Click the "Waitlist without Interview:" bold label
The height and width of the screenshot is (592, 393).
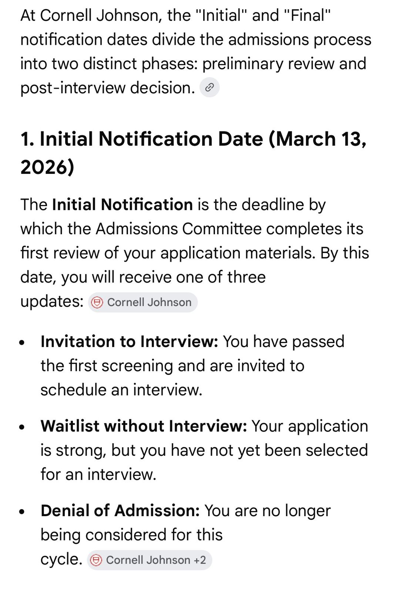coord(144,426)
